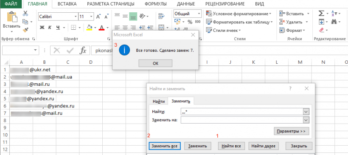Switch to the ФОРМУЛЫ tab
This screenshot has height=155, width=348.
tap(155, 4)
